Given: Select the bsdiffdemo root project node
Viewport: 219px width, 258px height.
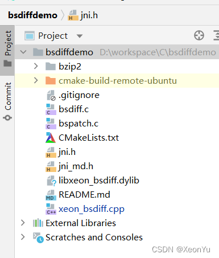Looking at the screenshot, I should point(117,52).
